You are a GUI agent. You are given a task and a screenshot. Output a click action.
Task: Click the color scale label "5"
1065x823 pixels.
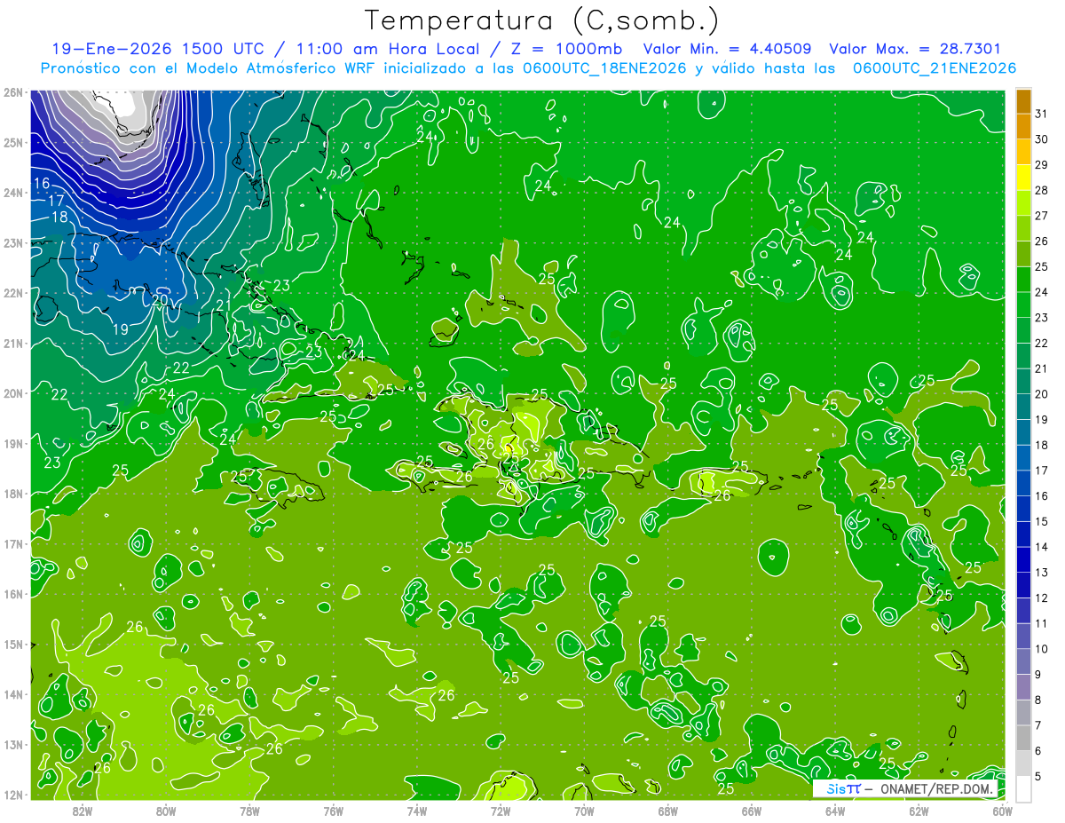1038,776
